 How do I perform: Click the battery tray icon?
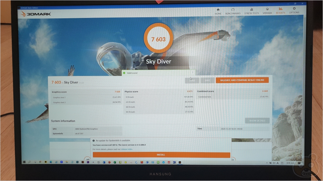[x=270, y=163]
